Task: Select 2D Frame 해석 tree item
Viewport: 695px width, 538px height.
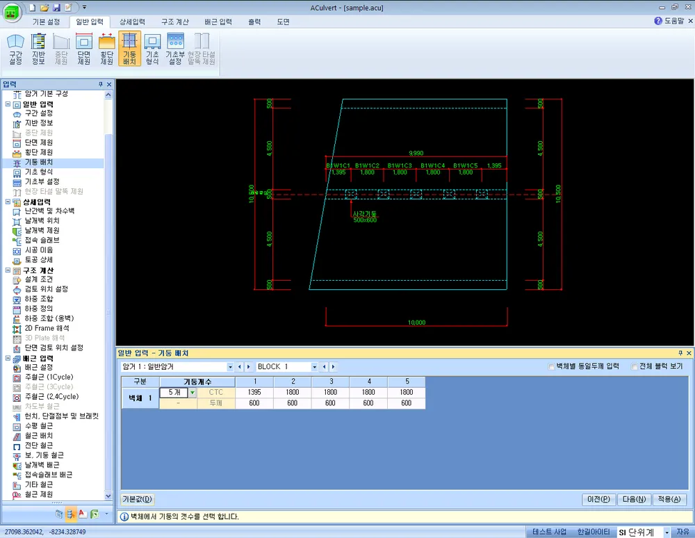Action: [x=47, y=328]
